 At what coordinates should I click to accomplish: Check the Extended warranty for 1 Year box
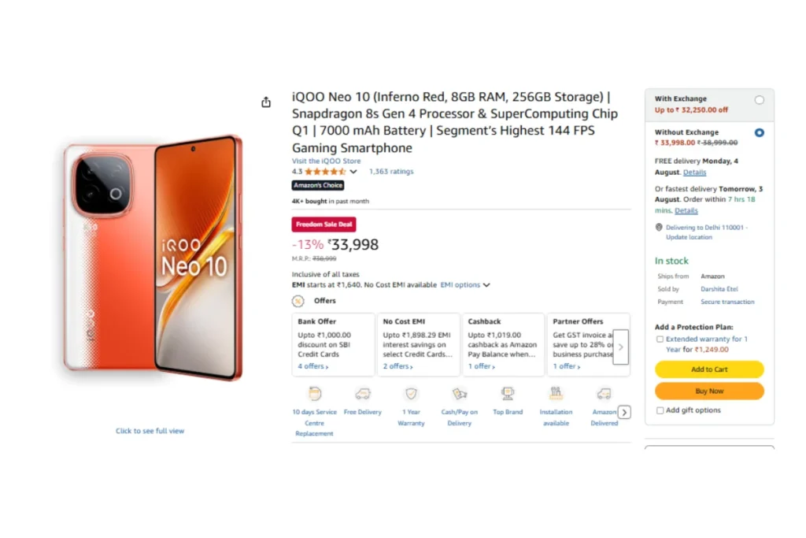point(660,339)
